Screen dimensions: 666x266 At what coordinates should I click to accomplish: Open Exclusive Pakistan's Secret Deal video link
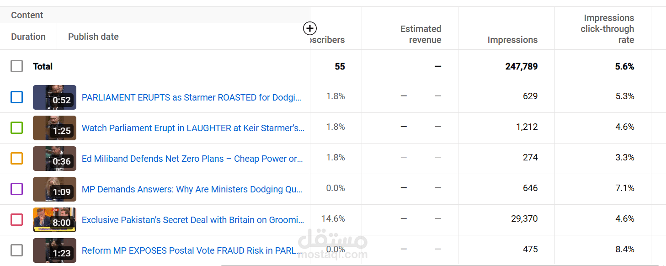(x=193, y=220)
